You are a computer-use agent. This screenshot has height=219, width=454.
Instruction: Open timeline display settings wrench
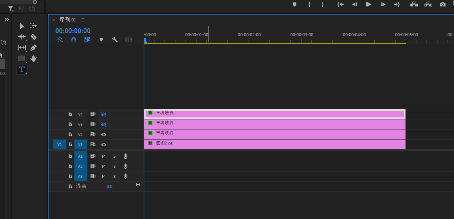pyautogui.click(x=114, y=40)
